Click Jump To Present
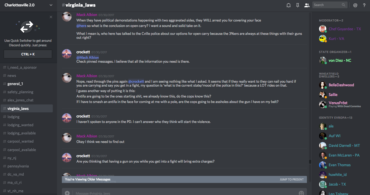 (291, 179)
